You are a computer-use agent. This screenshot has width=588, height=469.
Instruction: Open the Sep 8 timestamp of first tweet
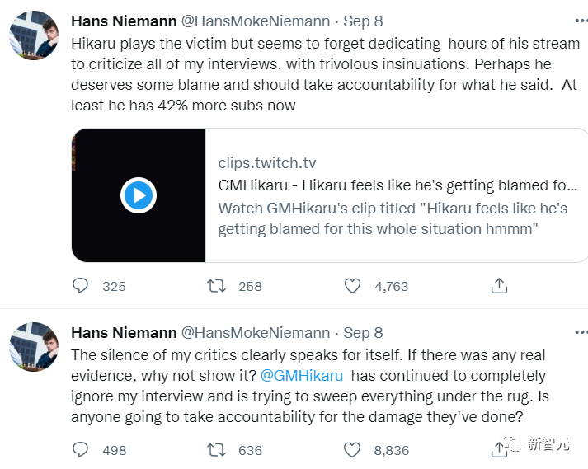point(363,21)
